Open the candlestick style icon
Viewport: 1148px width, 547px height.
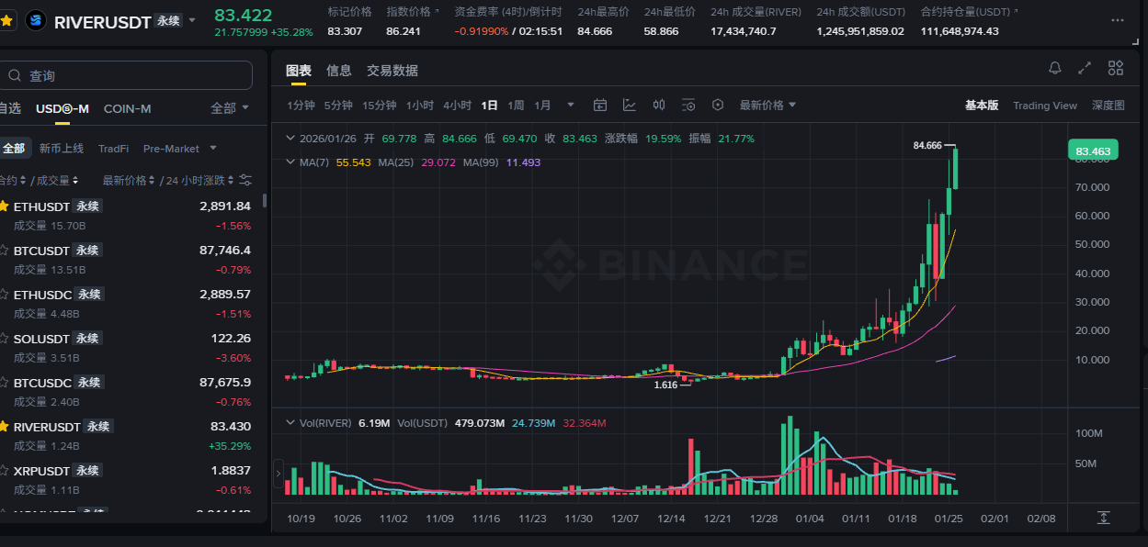click(659, 105)
